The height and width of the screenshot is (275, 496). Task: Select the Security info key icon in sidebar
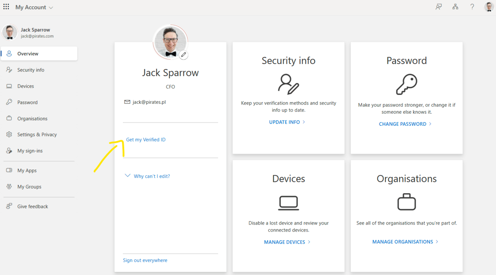(10, 69)
